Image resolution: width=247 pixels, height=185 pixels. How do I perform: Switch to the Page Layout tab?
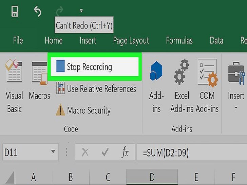point(131,41)
